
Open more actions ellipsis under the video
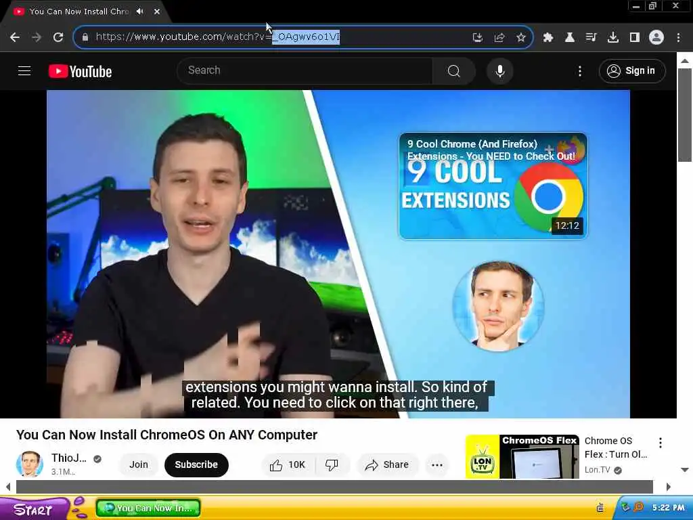(x=437, y=464)
